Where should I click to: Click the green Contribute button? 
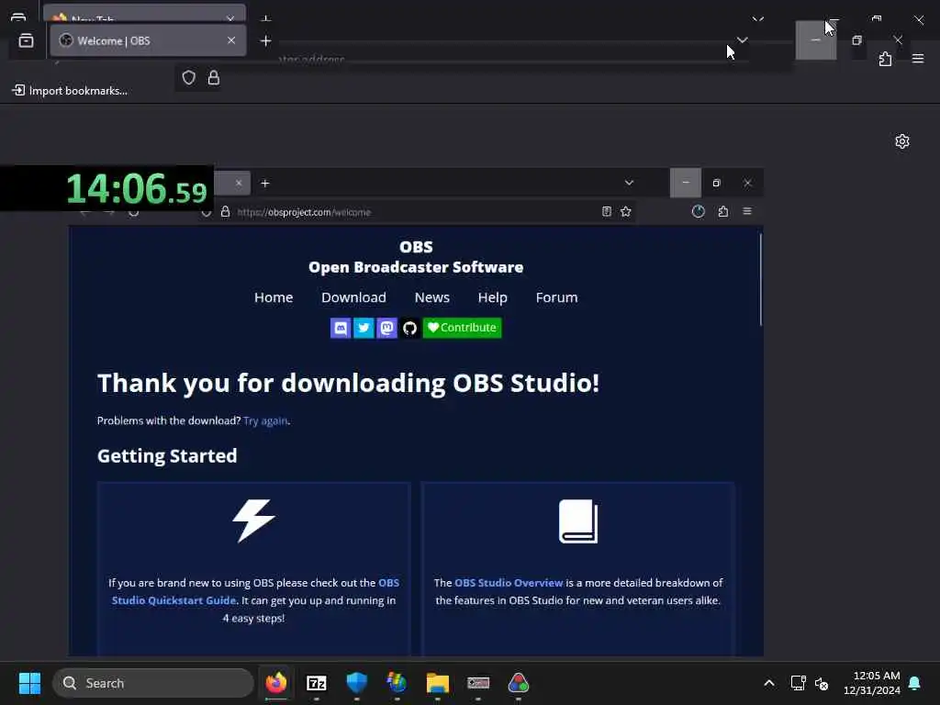coord(463,328)
